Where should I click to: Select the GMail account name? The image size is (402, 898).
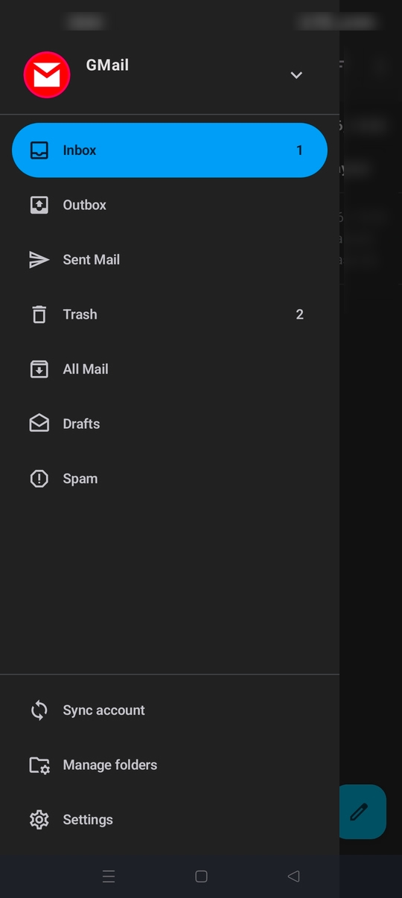[x=107, y=65]
